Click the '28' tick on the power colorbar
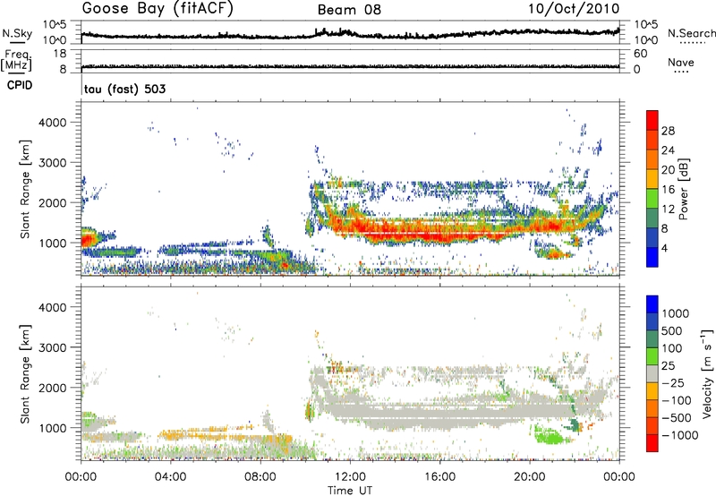This screenshot has width=716, height=496. pyautogui.click(x=668, y=131)
